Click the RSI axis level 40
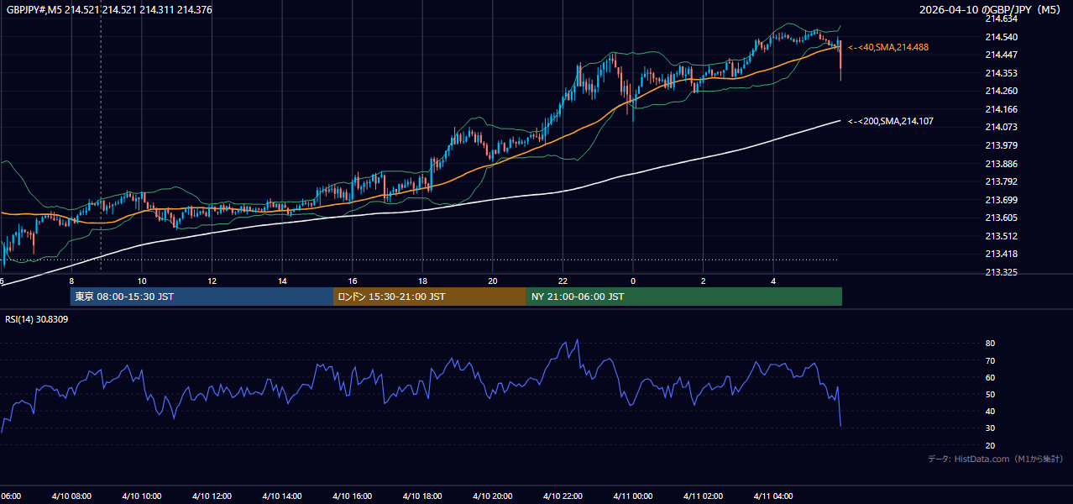The image size is (1073, 504). [x=990, y=411]
